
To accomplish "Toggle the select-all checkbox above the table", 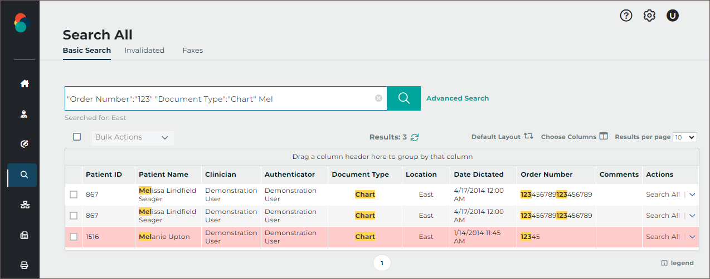I will [77, 137].
